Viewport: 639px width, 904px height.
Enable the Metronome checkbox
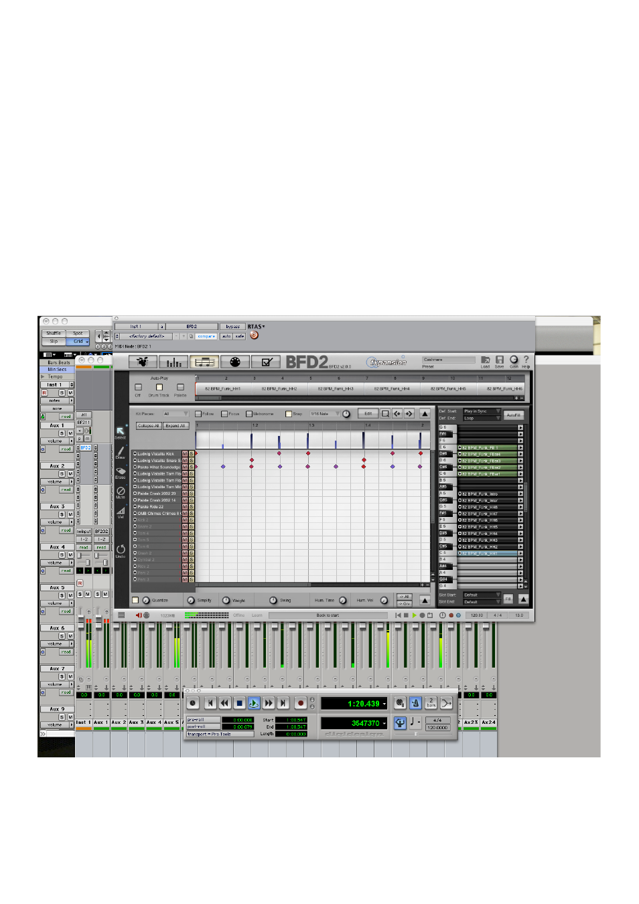(248, 414)
